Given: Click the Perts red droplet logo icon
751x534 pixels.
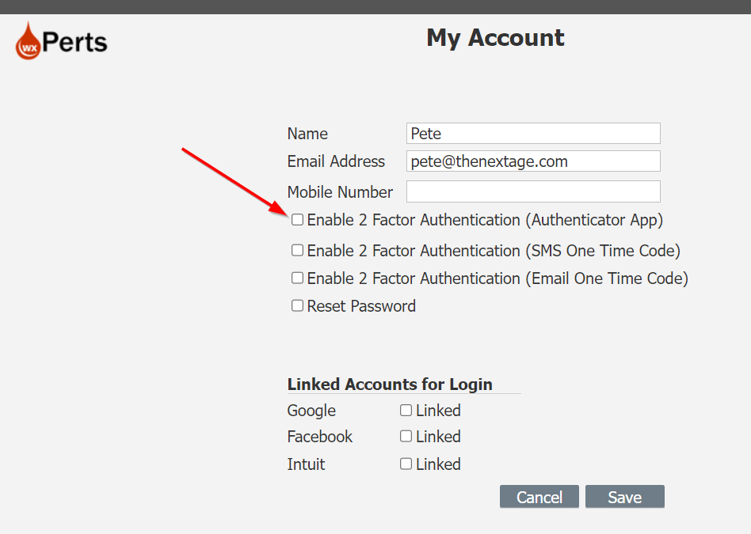Looking at the screenshot, I should tap(29, 41).
